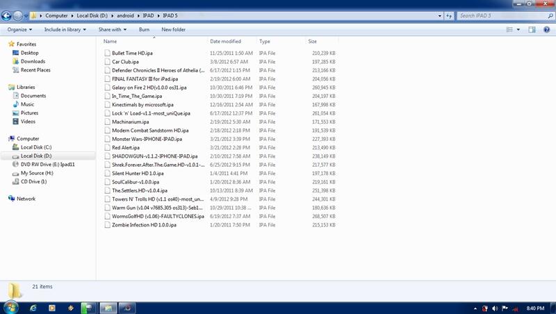
Task: Click the Desktop icon in Favorites
Action: coord(15,53)
